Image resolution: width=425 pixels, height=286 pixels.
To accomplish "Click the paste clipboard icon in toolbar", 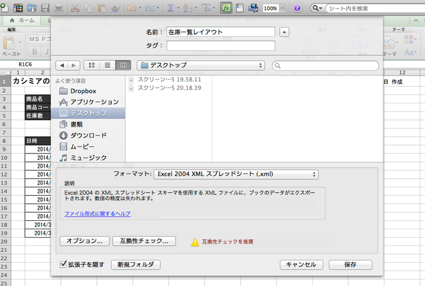I will pyautogui.click(x=102, y=8).
